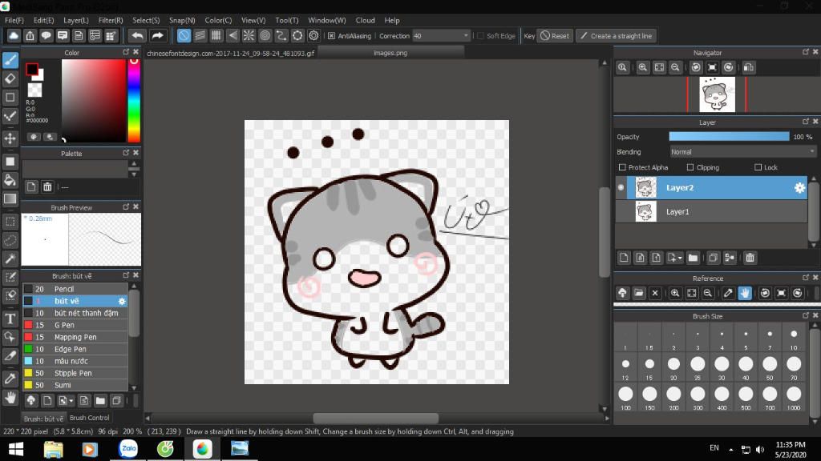The image size is (821, 461).
Task: Hide Layer2 with its visibility dot
Action: (x=621, y=188)
